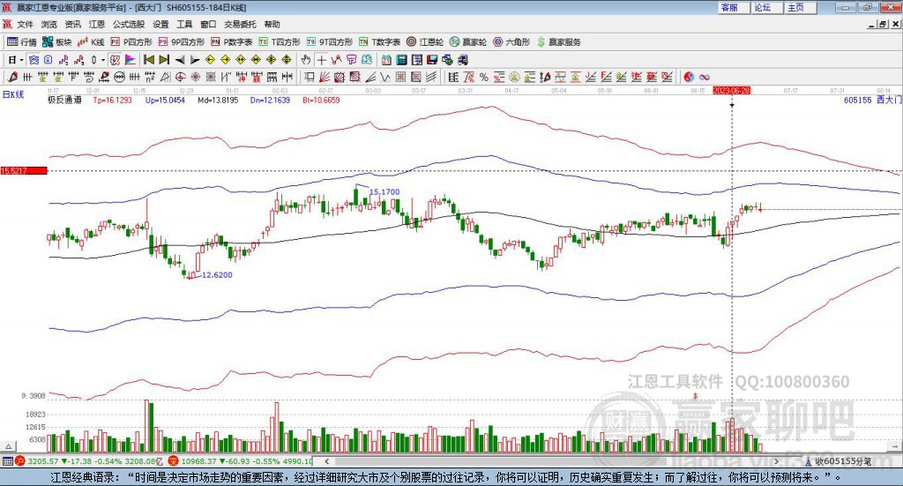903x486 pixels.
Task: Select the hand pan tool
Action: (306, 60)
